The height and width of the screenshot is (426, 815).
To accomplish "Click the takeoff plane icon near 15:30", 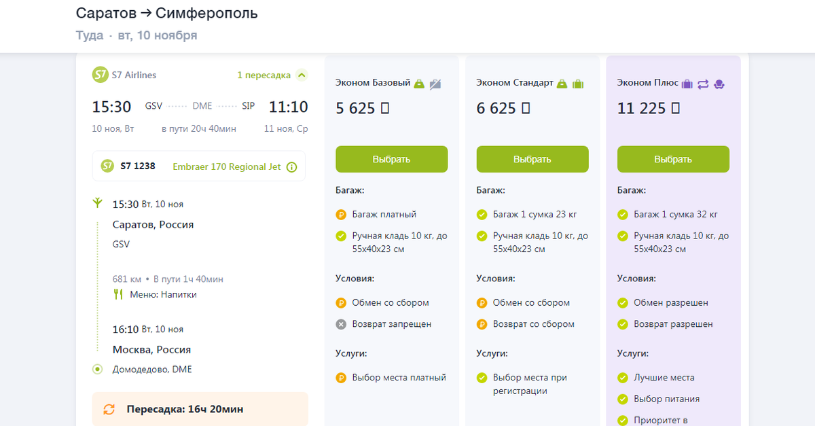I will (98, 202).
